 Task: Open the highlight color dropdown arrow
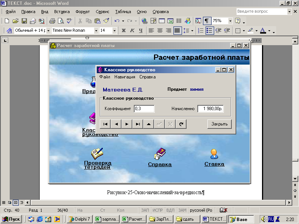pos(256,31)
